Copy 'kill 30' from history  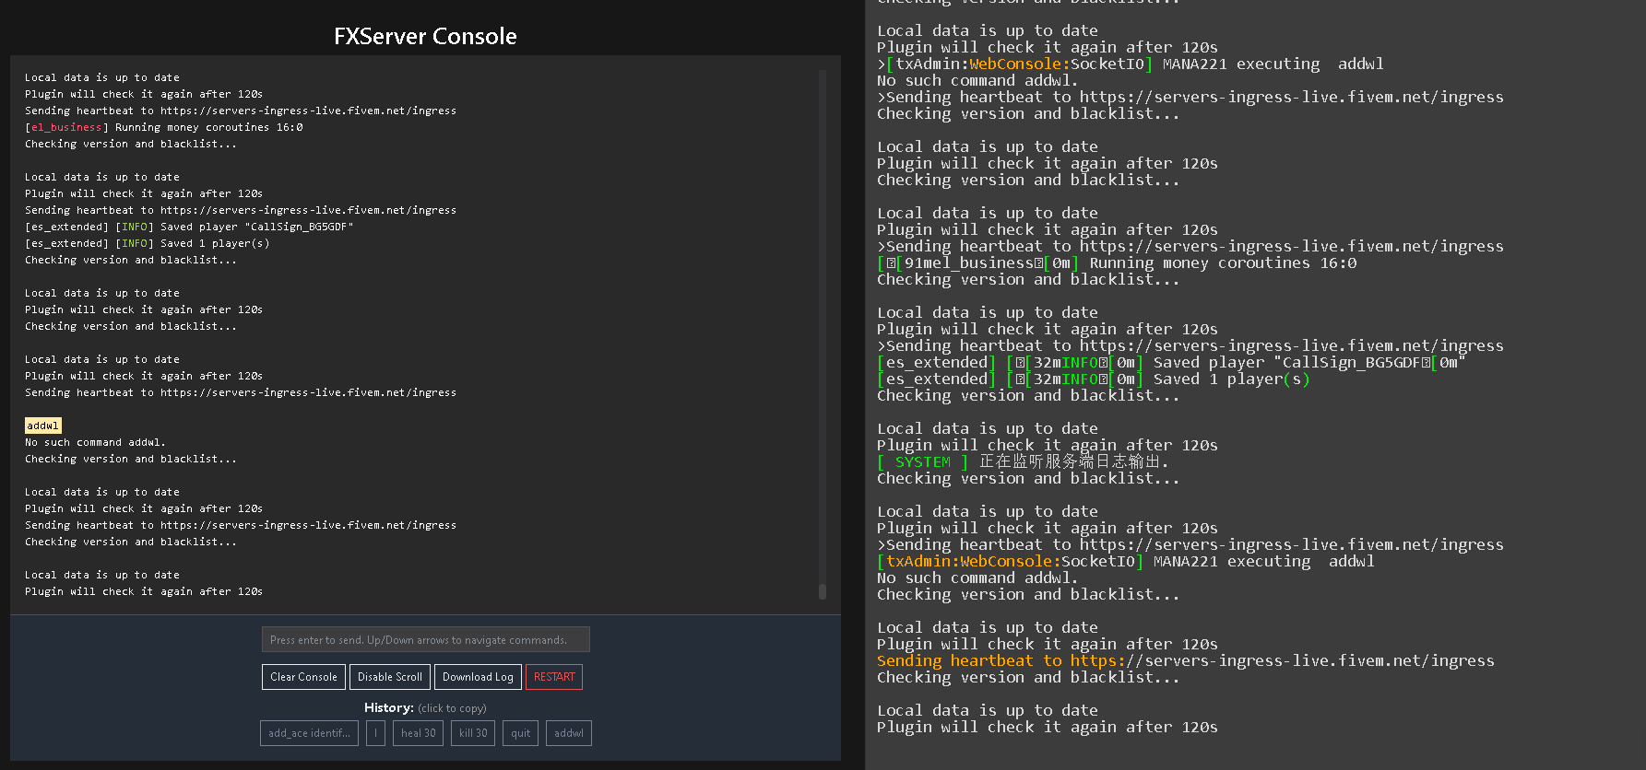pyautogui.click(x=473, y=733)
